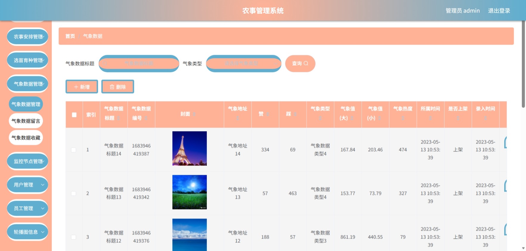Sort by 气象数据标题 column sort icon

(118, 118)
